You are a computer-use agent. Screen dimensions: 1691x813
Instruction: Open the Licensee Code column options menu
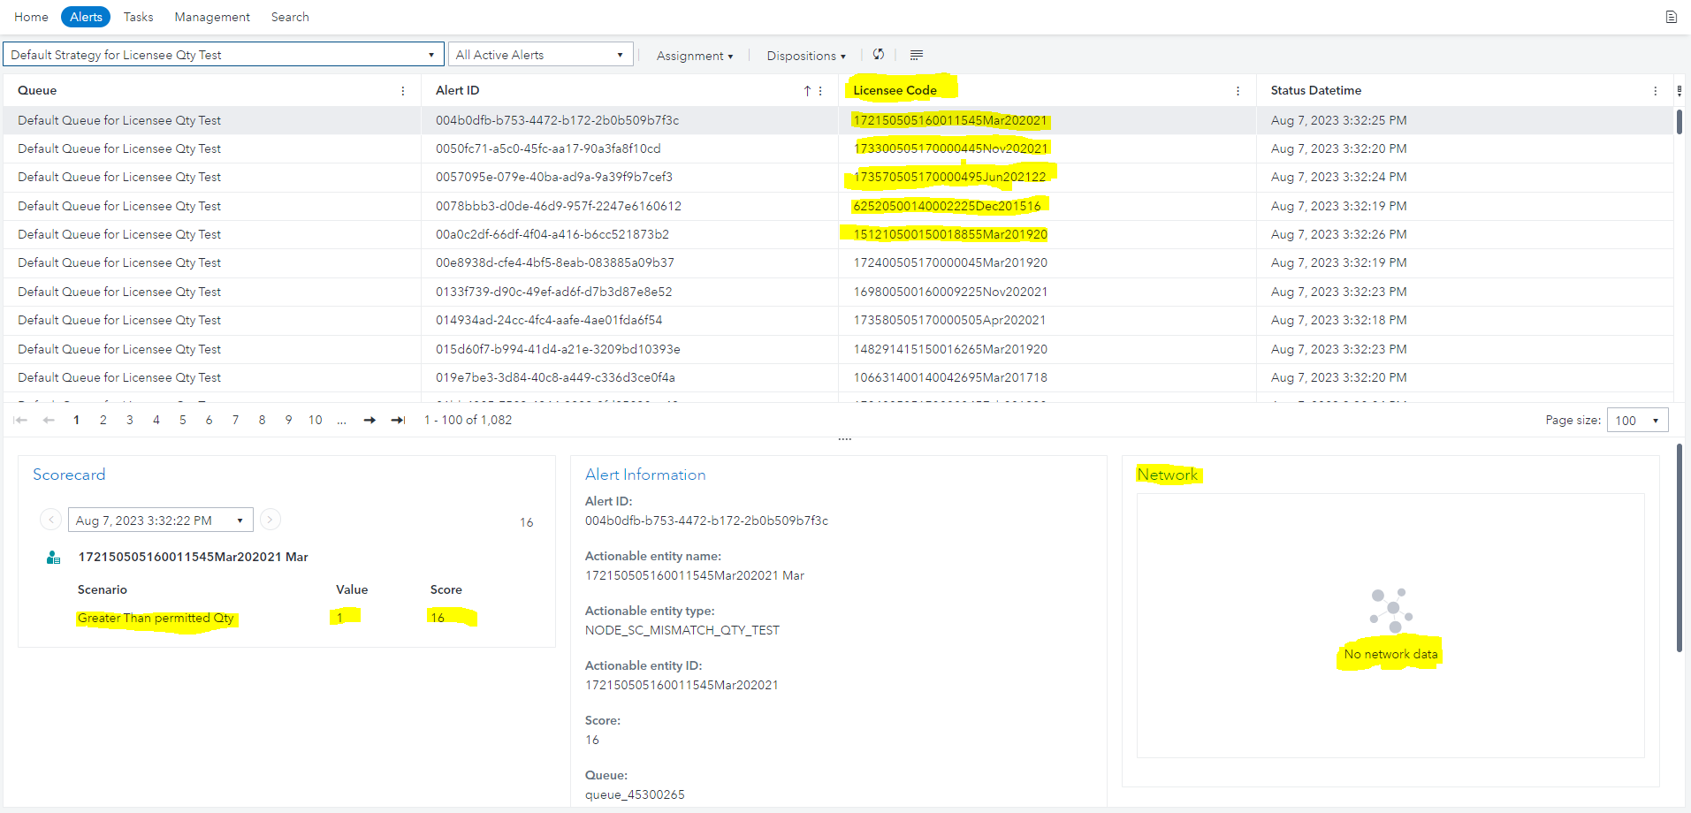1238,90
